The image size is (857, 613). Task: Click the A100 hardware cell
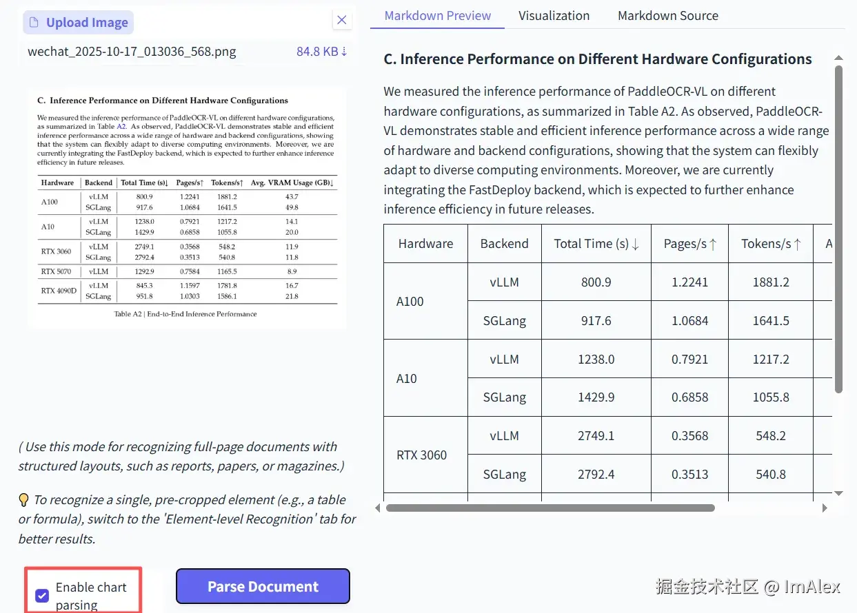point(425,301)
